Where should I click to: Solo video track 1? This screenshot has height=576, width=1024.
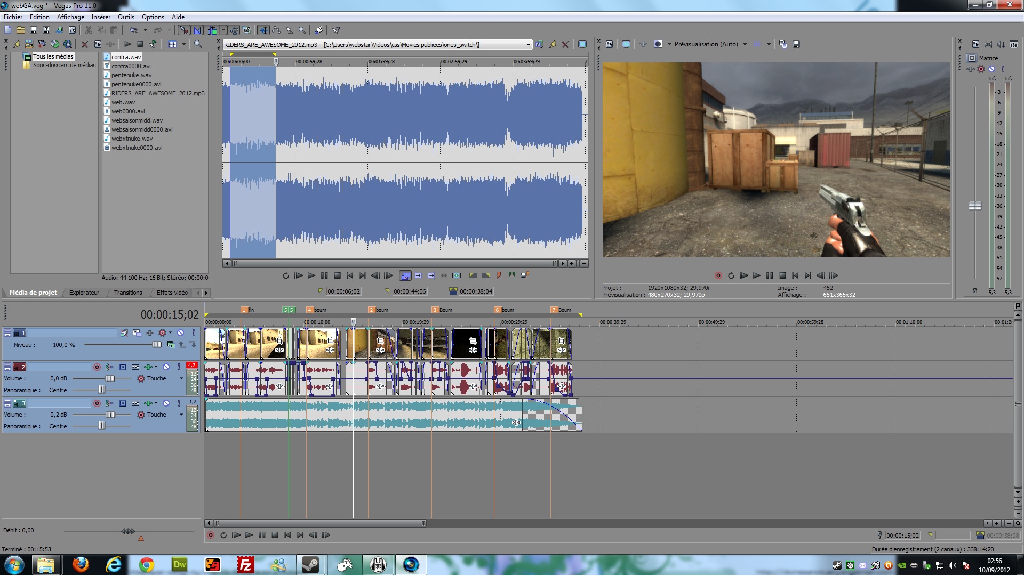[193, 332]
